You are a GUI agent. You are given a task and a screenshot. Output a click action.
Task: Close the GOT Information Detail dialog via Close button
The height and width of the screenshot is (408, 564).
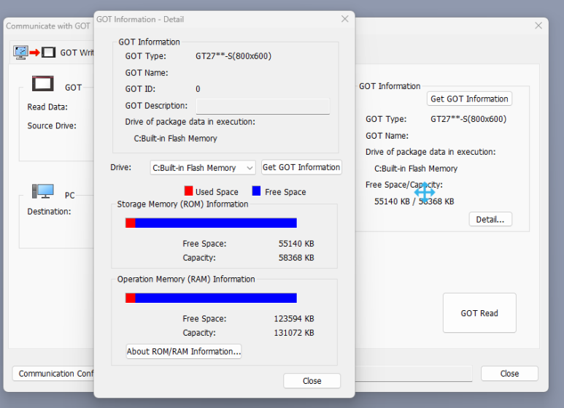coord(312,381)
